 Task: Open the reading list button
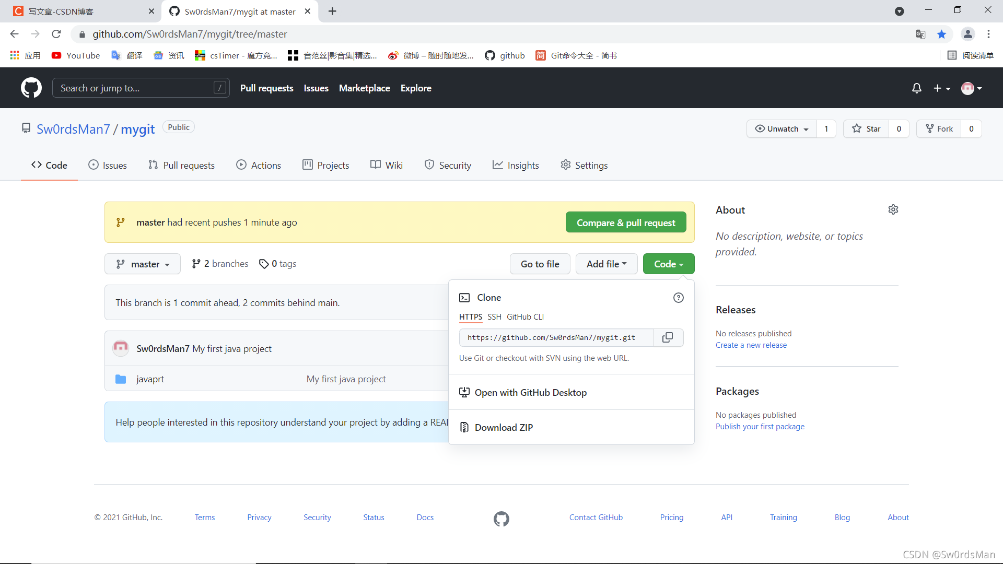pyautogui.click(x=971, y=55)
